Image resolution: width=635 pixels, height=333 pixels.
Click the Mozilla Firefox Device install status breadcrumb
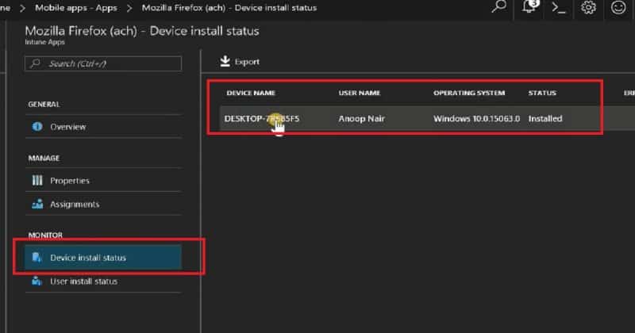tap(229, 8)
